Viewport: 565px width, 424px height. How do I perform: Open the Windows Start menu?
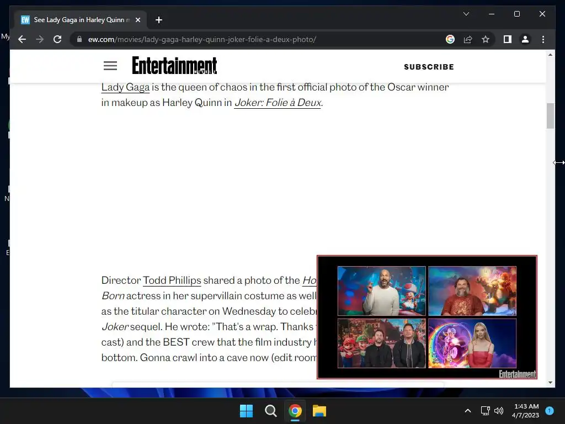[x=247, y=411]
